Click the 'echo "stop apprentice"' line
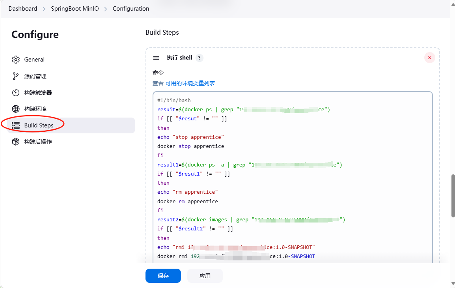The width and height of the screenshot is (455, 288). 191,137
